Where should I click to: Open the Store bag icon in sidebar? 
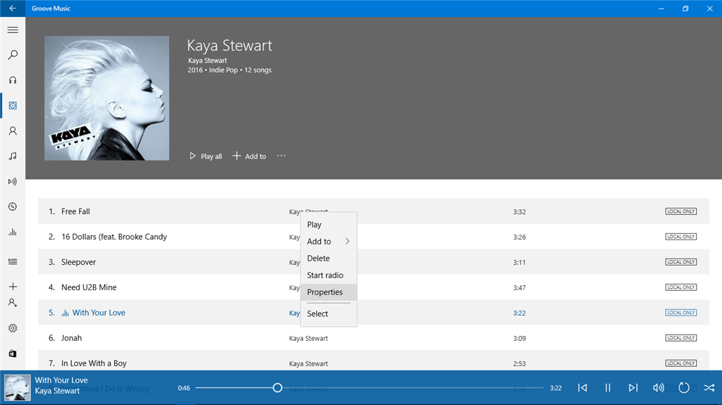13,354
